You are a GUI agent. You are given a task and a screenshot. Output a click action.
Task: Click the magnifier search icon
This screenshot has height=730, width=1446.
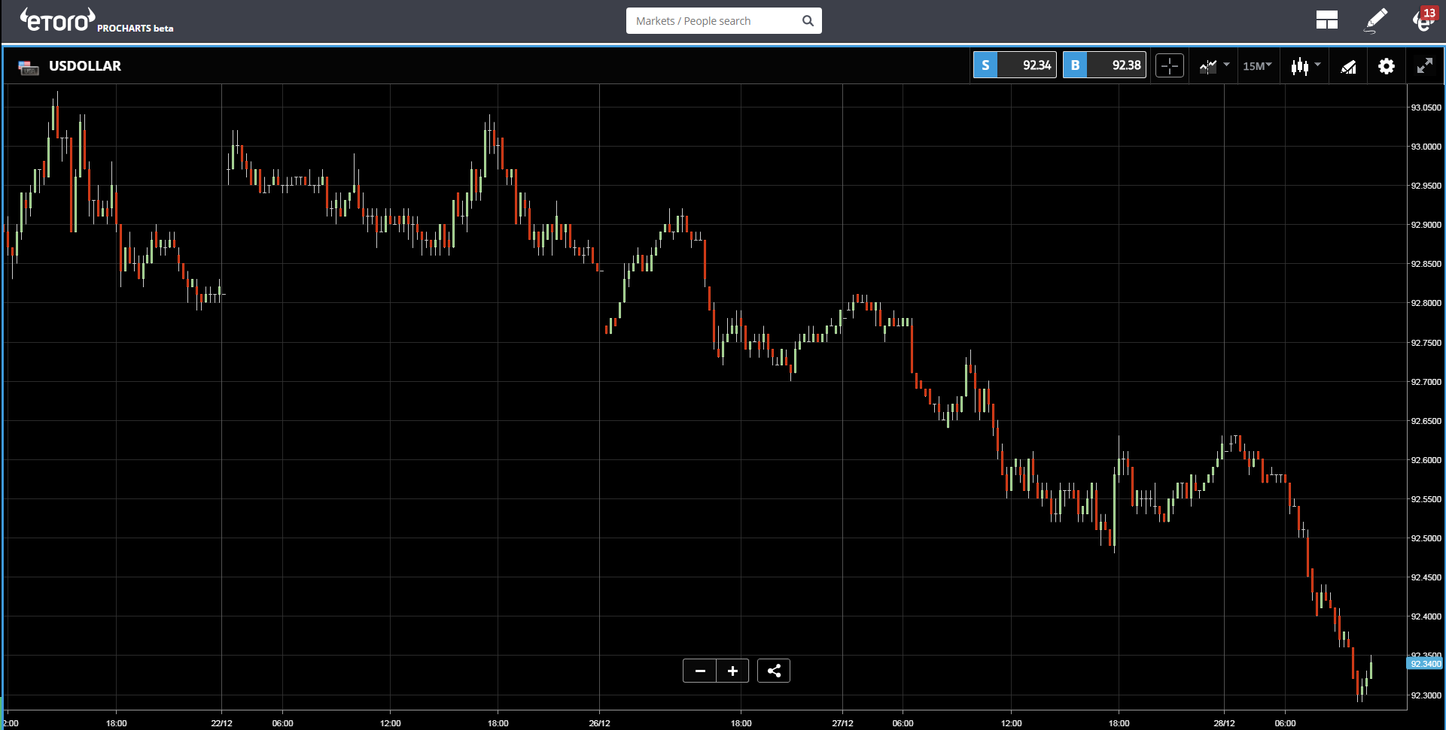pos(808,21)
